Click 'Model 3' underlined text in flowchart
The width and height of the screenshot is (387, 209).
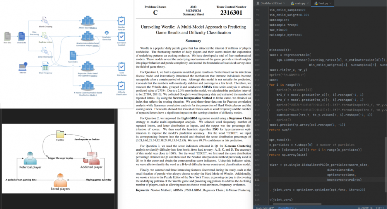tap(94, 76)
